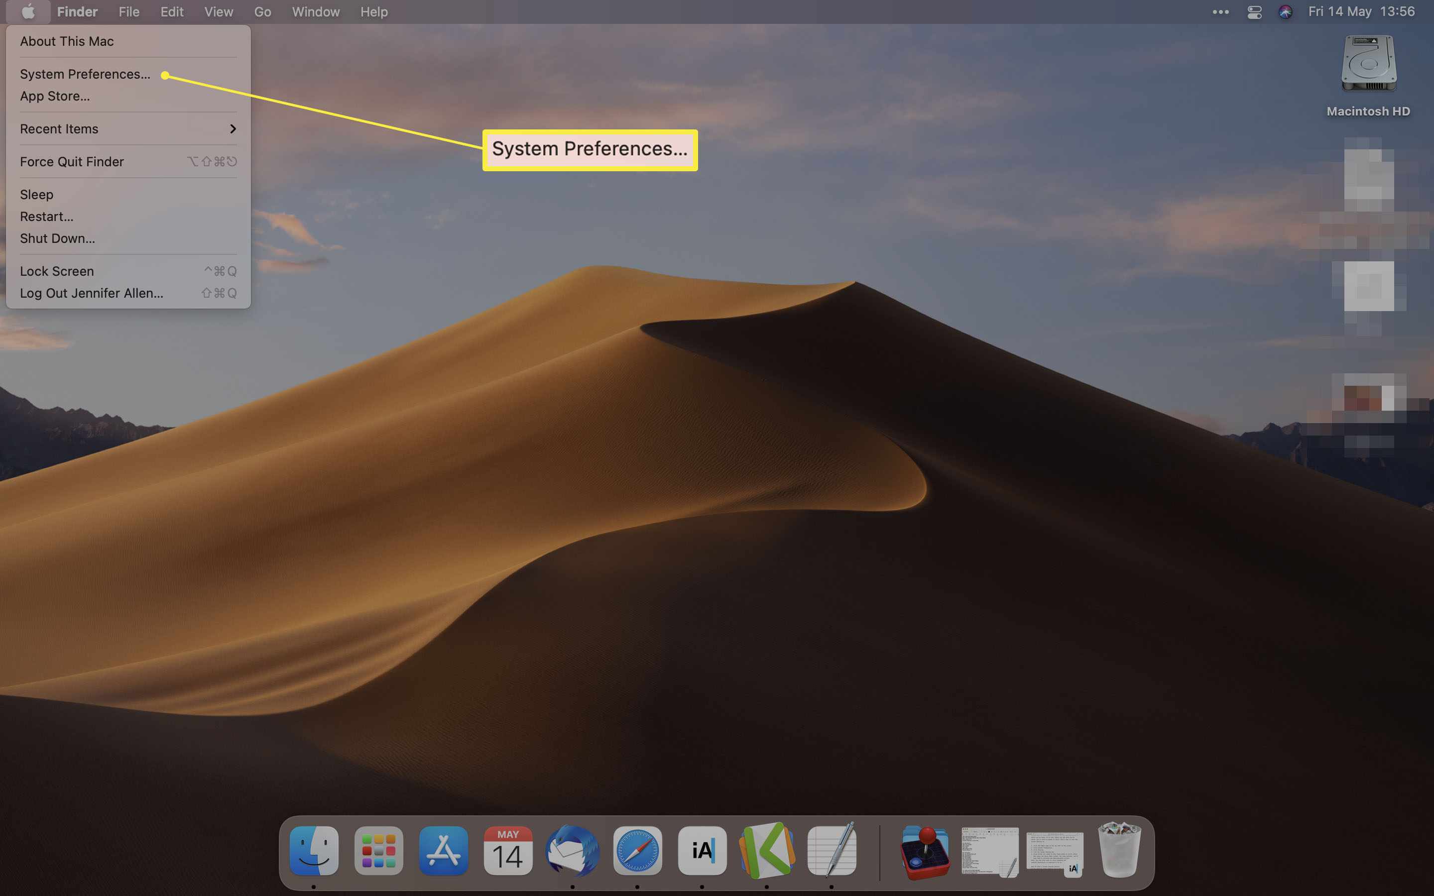Open the File menu

128,12
